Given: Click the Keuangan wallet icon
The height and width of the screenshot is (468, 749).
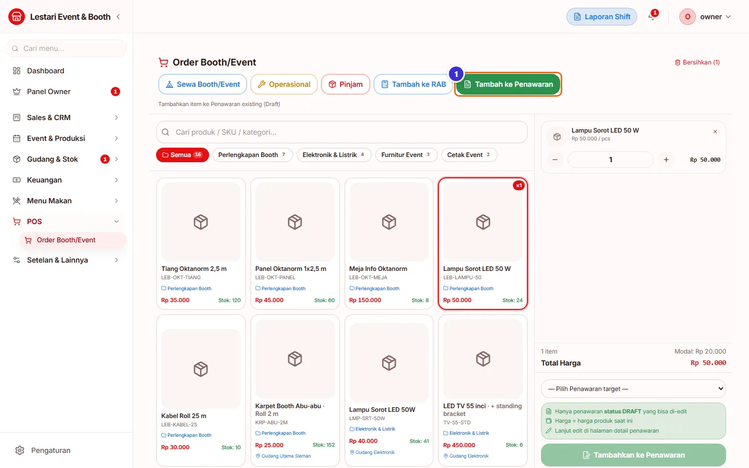Looking at the screenshot, I should [17, 180].
